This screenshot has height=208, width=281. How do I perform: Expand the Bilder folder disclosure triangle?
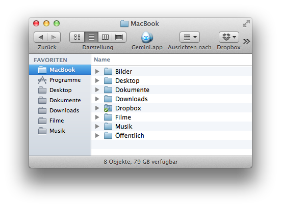coord(97,72)
